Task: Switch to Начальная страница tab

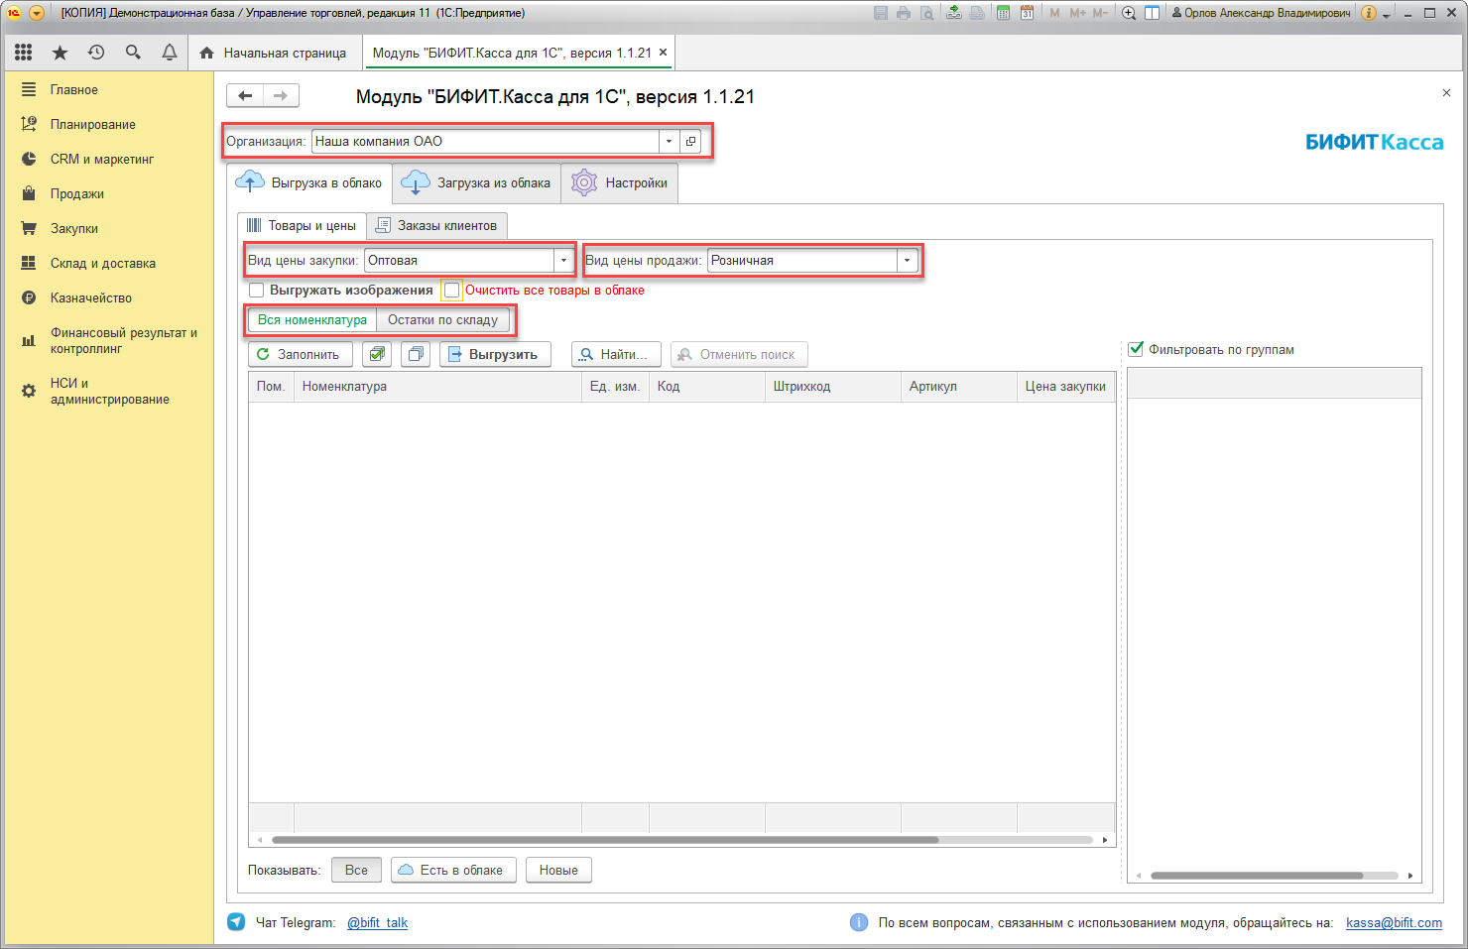Action: click(273, 53)
